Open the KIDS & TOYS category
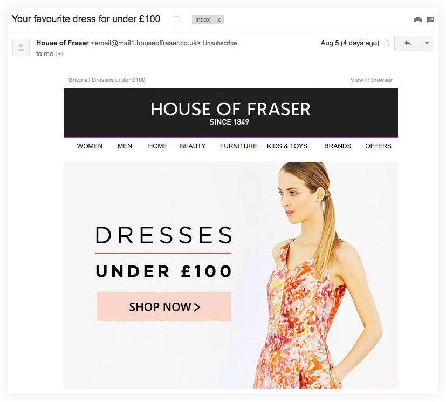This screenshot has width=446, height=402. point(287,146)
